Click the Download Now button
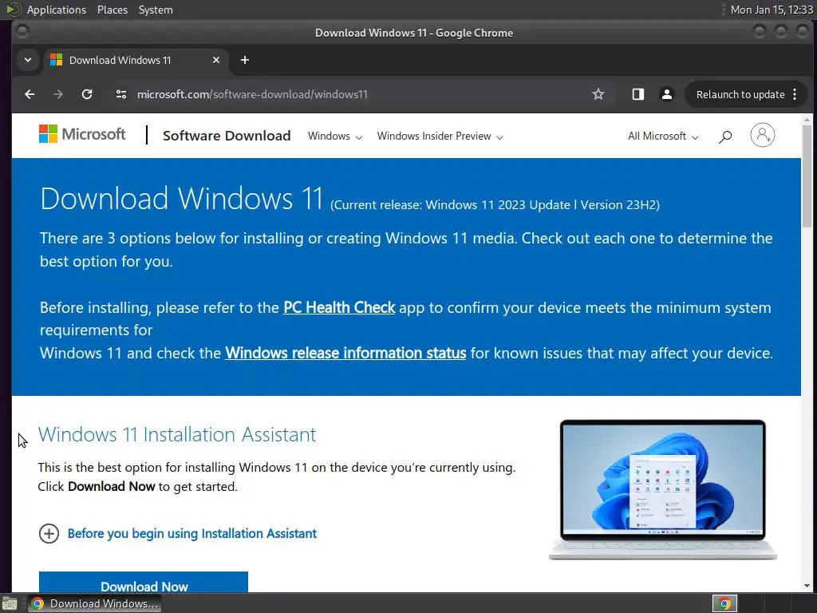The height and width of the screenshot is (613, 817). click(x=144, y=582)
